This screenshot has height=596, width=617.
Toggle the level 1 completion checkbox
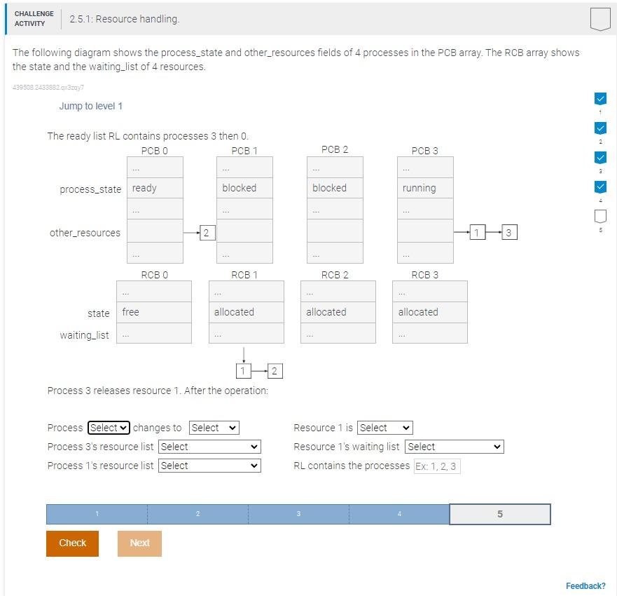pos(600,98)
